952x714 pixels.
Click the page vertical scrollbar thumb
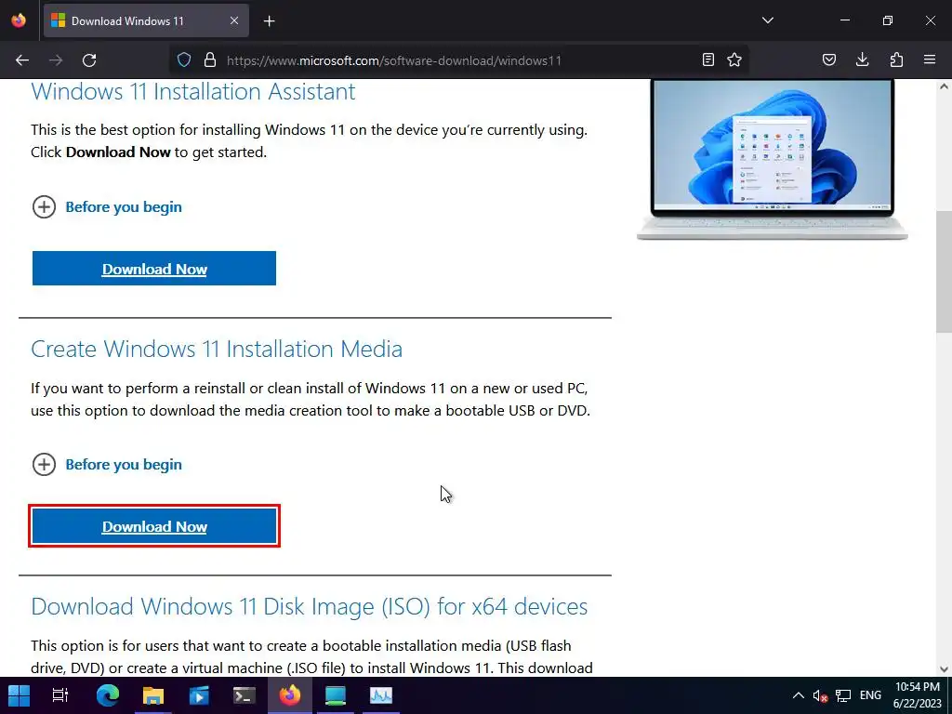(x=944, y=271)
